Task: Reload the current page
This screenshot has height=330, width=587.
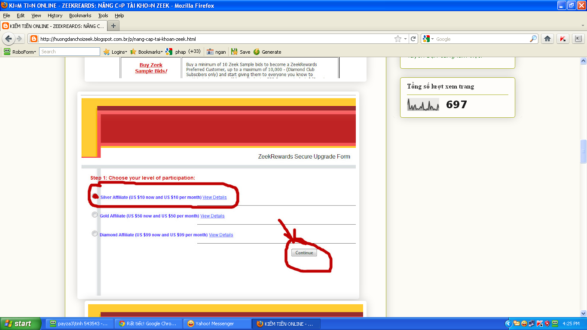Action: tap(413, 39)
